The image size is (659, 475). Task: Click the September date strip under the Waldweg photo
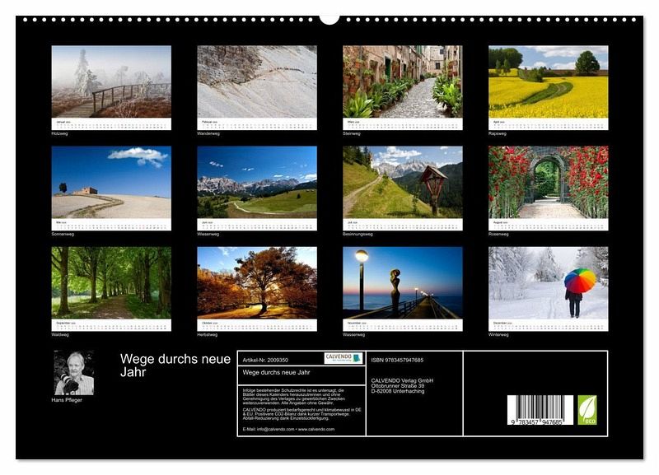(111, 325)
